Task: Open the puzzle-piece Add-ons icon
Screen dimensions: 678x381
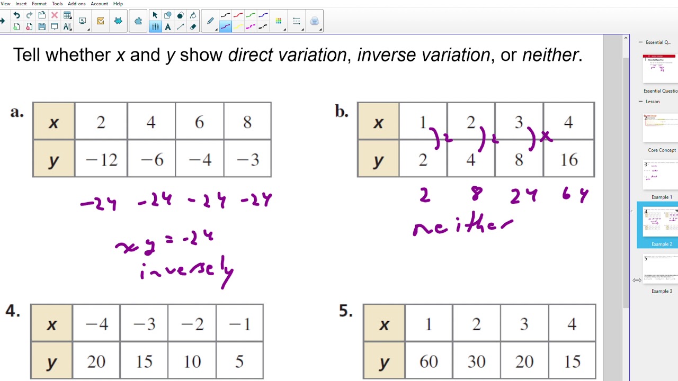Action: (x=138, y=21)
